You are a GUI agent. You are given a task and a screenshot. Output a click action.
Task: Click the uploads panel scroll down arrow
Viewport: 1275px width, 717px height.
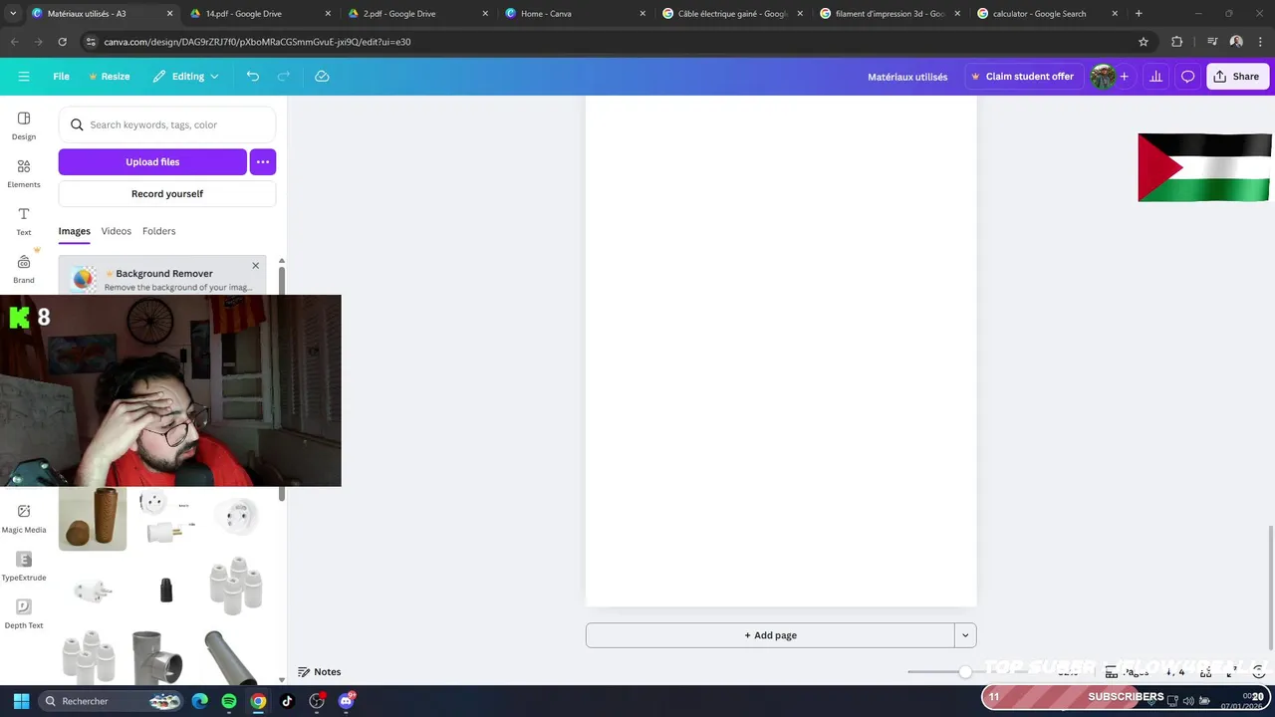pos(282,679)
